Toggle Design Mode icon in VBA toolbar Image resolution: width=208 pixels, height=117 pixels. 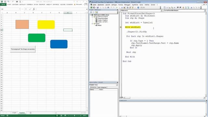pos(124,7)
